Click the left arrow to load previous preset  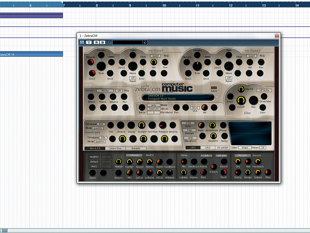138,97
